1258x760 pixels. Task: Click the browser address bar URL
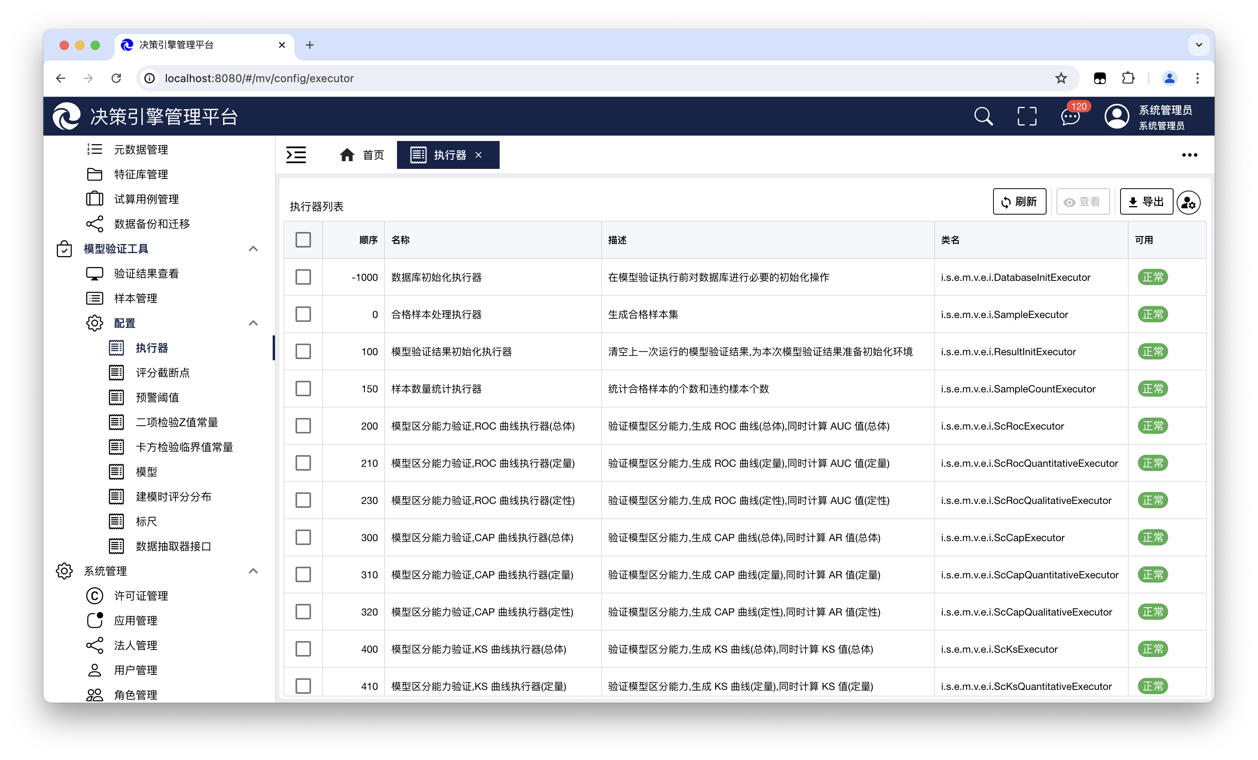[259, 78]
